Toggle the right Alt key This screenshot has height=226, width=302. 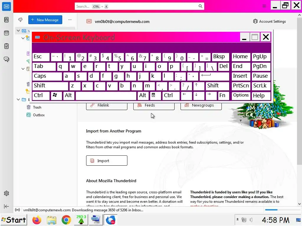pyautogui.click(x=143, y=96)
